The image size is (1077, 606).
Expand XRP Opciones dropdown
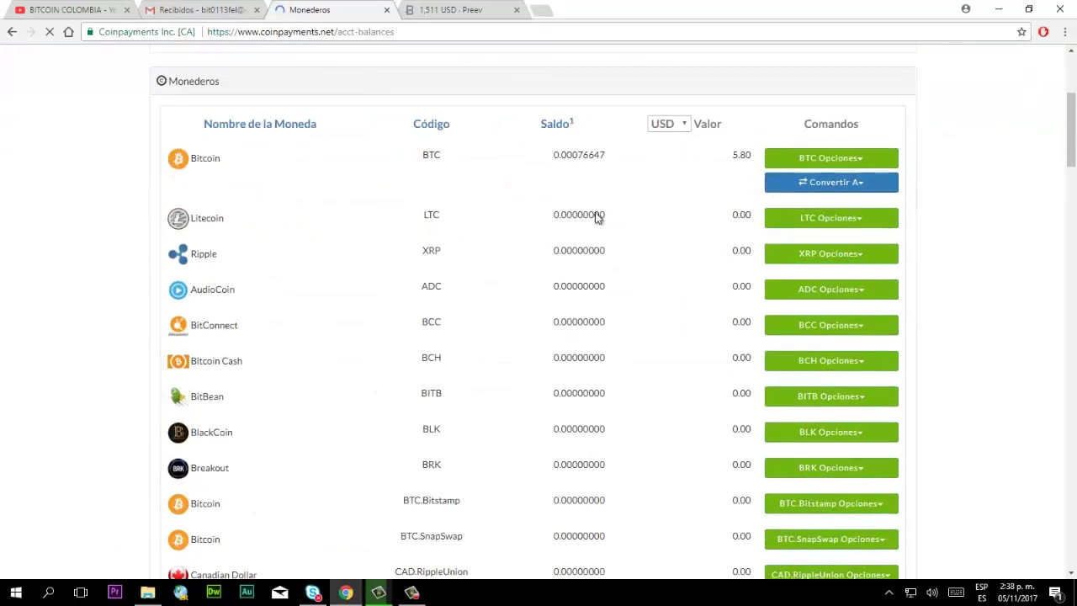tap(831, 253)
